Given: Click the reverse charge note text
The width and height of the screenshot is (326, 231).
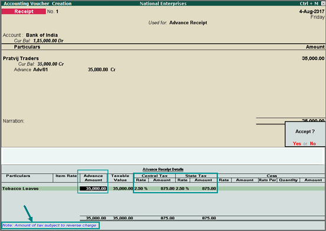Looking at the screenshot, I should point(49,225).
